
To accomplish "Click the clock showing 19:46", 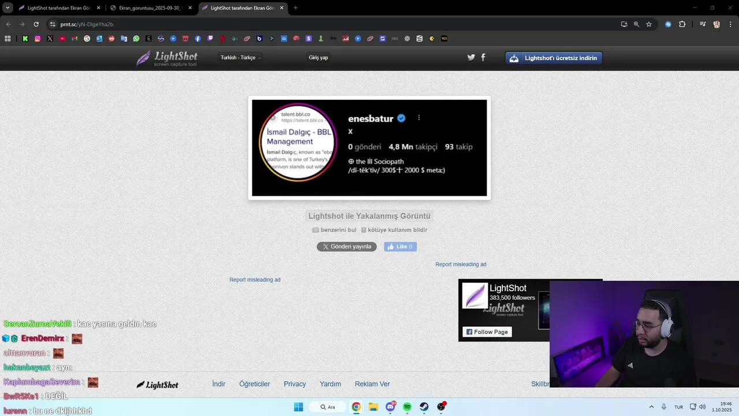I will tap(726, 404).
